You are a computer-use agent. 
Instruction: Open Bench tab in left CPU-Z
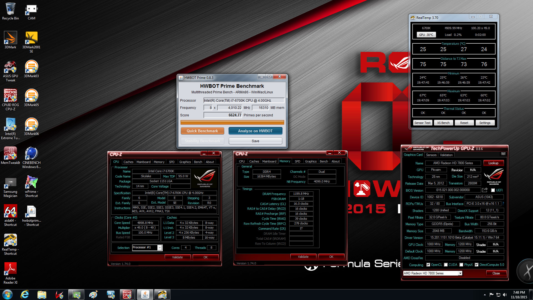tap(198, 162)
